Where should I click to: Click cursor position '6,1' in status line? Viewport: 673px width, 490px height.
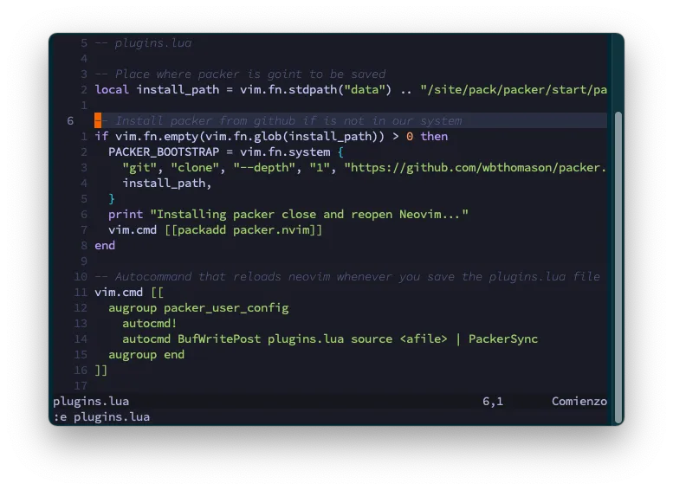[x=493, y=402]
